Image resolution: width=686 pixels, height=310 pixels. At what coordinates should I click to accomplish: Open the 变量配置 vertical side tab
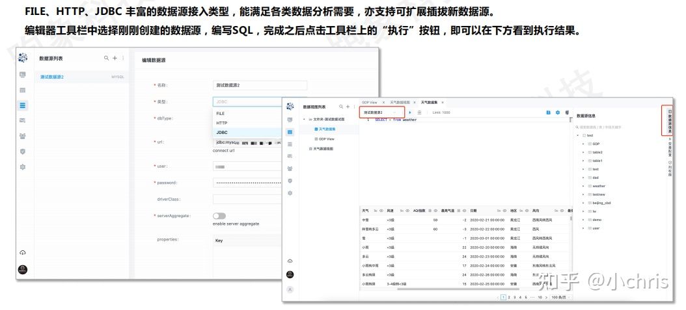[x=669, y=148]
